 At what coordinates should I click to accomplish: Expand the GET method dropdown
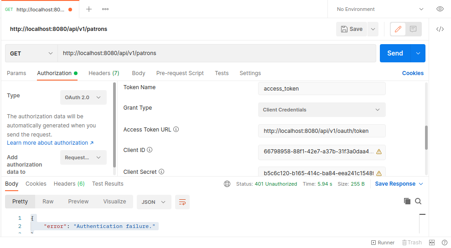tap(31, 53)
